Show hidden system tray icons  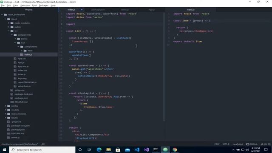tap(233, 150)
